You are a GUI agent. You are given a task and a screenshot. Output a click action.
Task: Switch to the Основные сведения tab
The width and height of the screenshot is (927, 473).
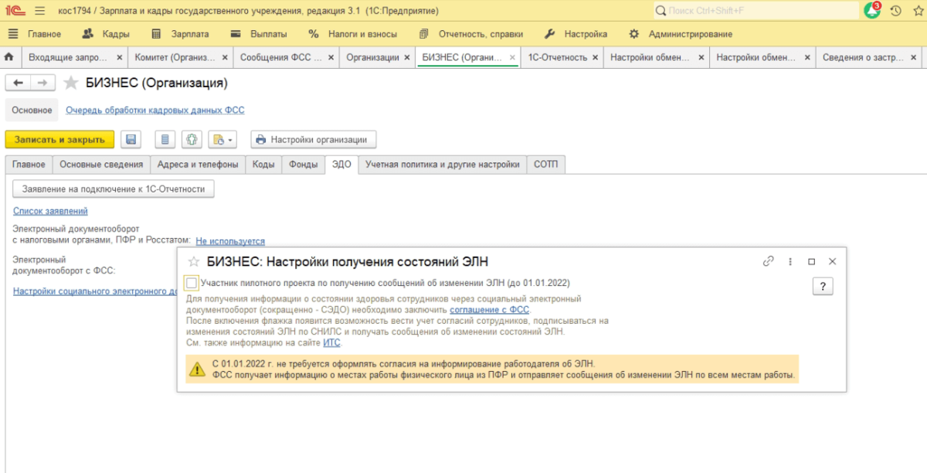(101, 165)
